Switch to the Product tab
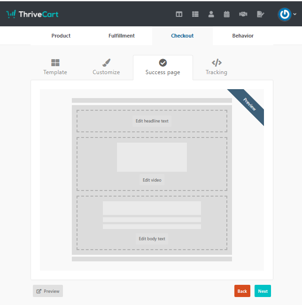 [x=61, y=36]
